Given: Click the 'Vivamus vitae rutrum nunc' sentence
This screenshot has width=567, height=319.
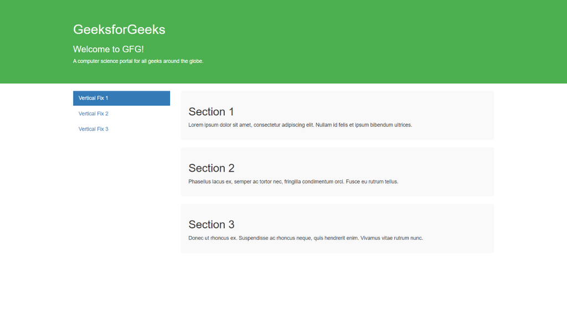Looking at the screenshot, I should [x=391, y=238].
